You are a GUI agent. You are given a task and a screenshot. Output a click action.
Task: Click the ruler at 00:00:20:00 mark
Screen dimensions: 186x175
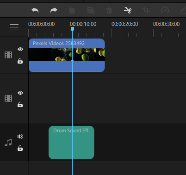(112, 33)
